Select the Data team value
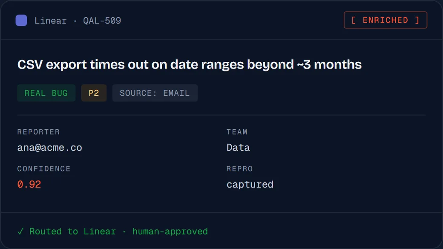Viewport: 443px width, 249px height. coord(238,148)
